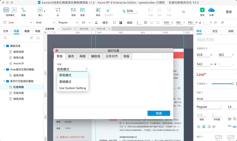
Task: Select the 点 point tool
Action: (x=58, y=10)
